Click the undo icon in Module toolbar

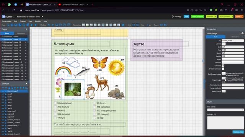49,25
